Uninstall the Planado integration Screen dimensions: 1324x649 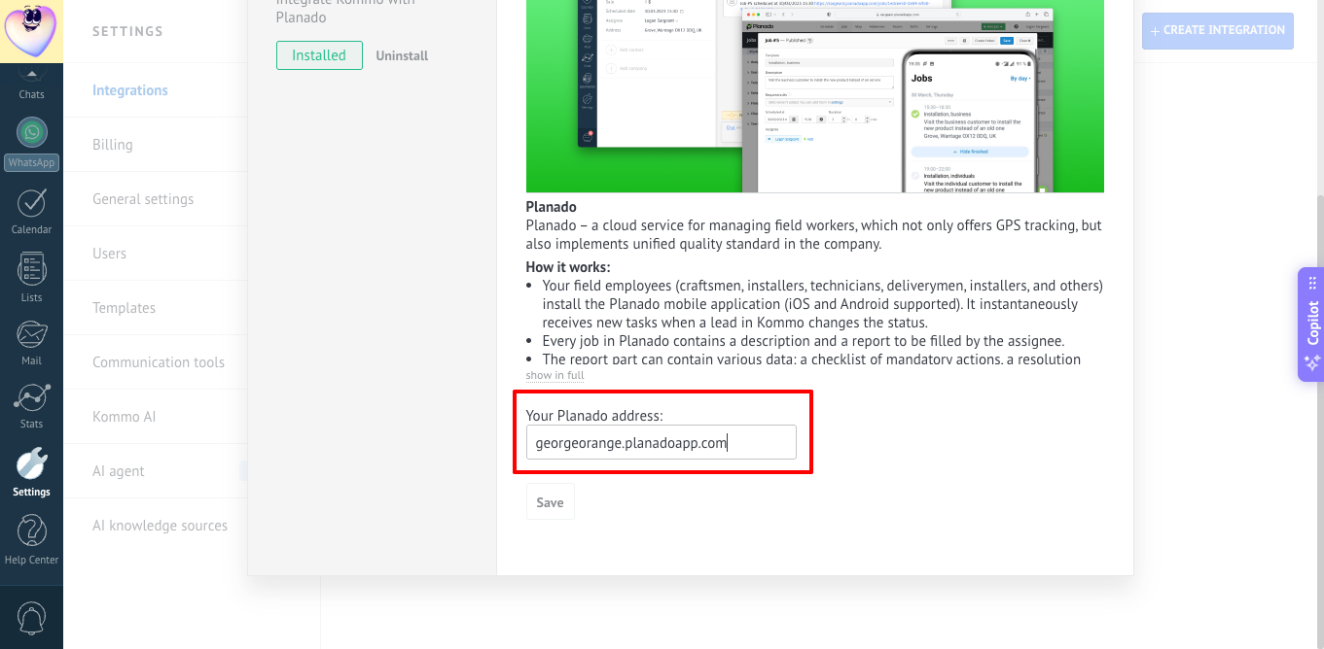(402, 55)
